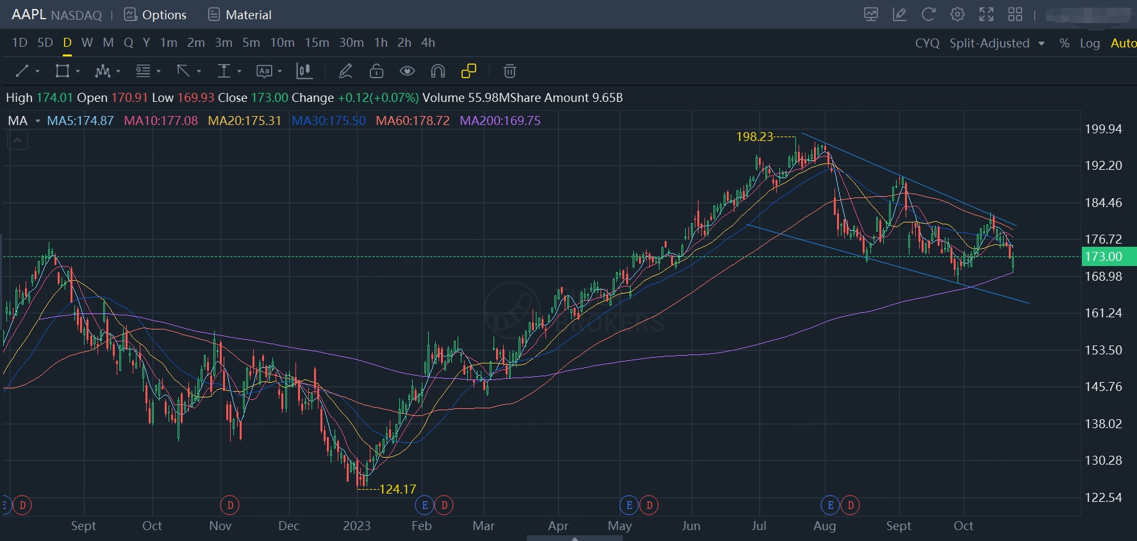Toggle drawing visibility with the eye icon

click(407, 71)
